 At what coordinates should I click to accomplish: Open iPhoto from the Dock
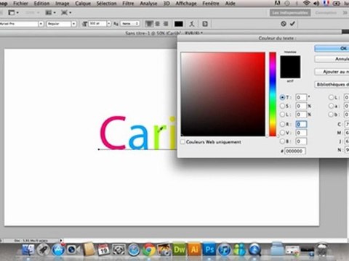(164, 249)
